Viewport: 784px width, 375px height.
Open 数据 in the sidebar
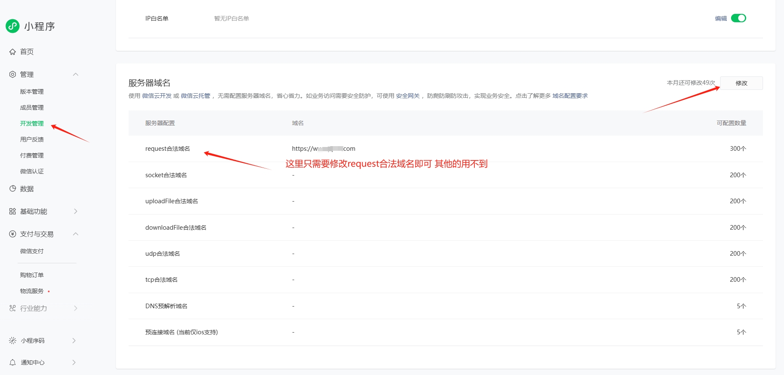tap(27, 189)
